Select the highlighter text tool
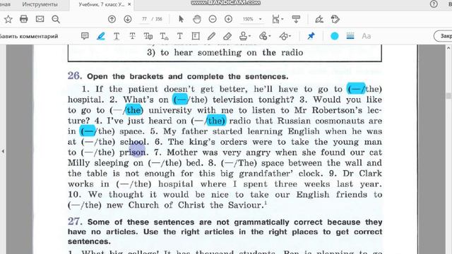The height and width of the screenshot is (254, 452). coord(100,36)
